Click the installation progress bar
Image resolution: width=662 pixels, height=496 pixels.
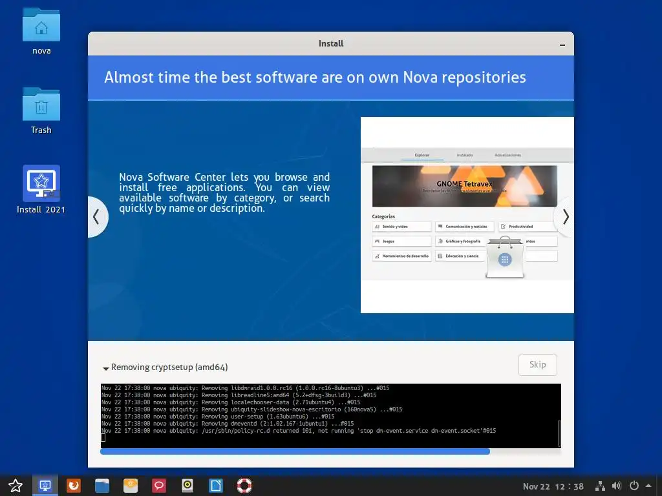coord(330,451)
